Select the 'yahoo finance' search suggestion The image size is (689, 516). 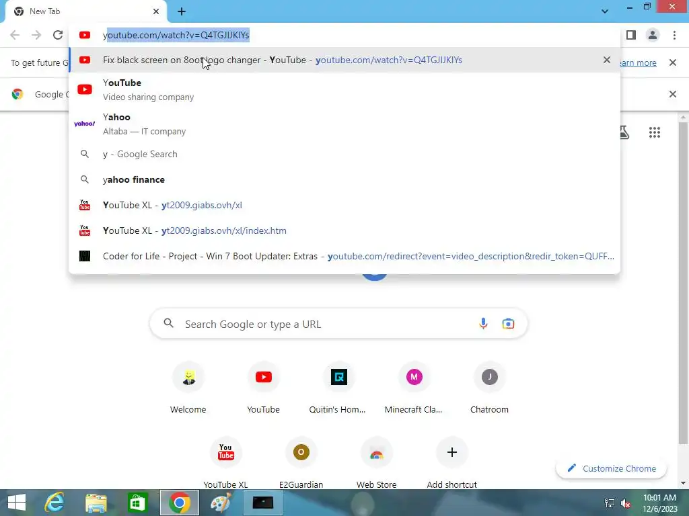click(x=344, y=179)
